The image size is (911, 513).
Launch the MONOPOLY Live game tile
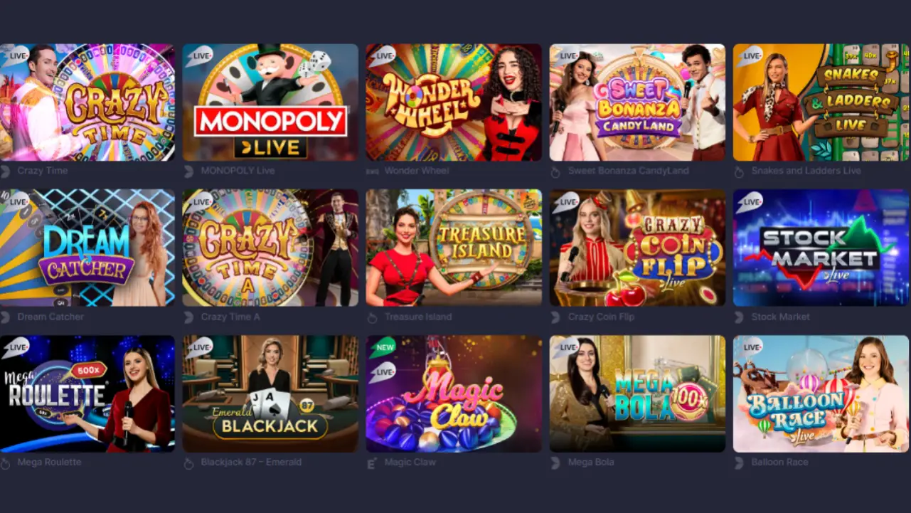270,102
